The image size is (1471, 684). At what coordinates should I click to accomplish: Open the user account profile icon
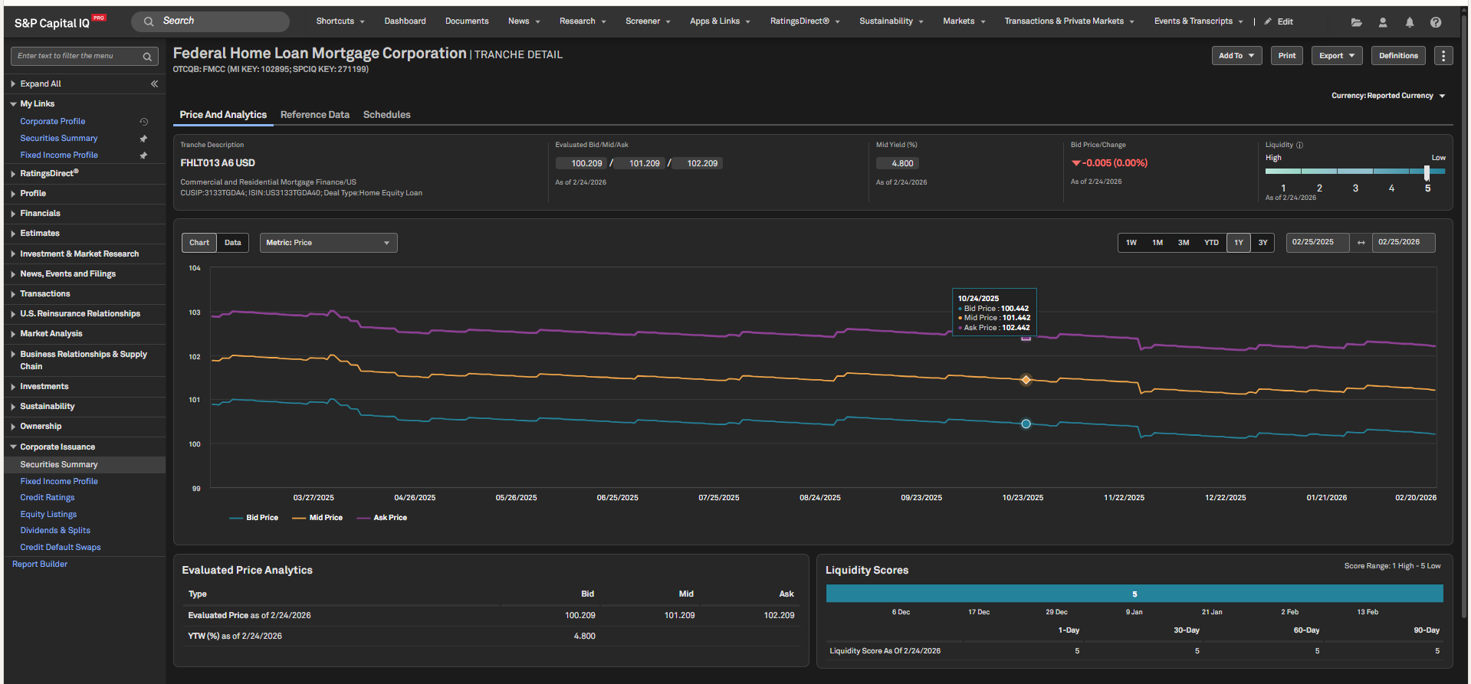[1383, 22]
